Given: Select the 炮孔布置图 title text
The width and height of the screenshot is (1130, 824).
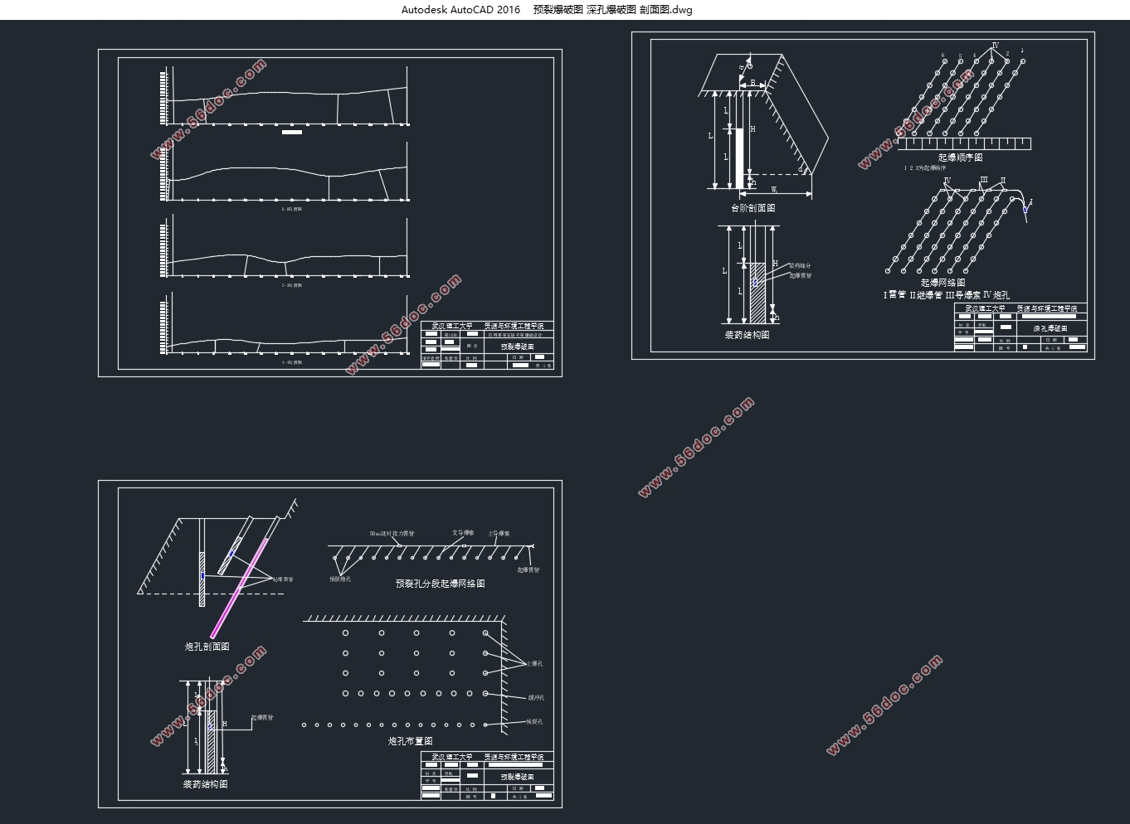Looking at the screenshot, I should [411, 741].
